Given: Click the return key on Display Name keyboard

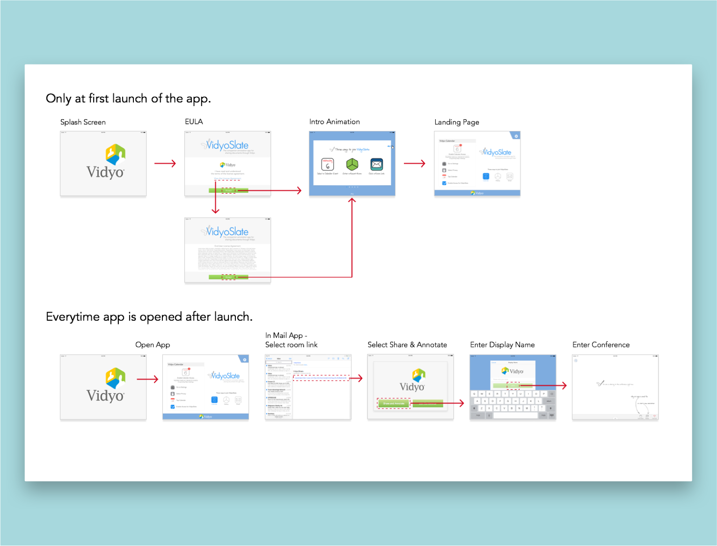Looking at the screenshot, I should point(548,401).
